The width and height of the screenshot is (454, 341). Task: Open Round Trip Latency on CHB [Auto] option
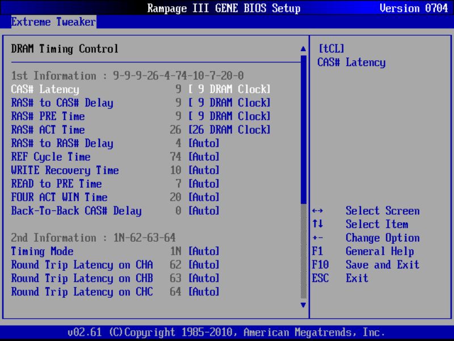pyautogui.click(x=204, y=278)
